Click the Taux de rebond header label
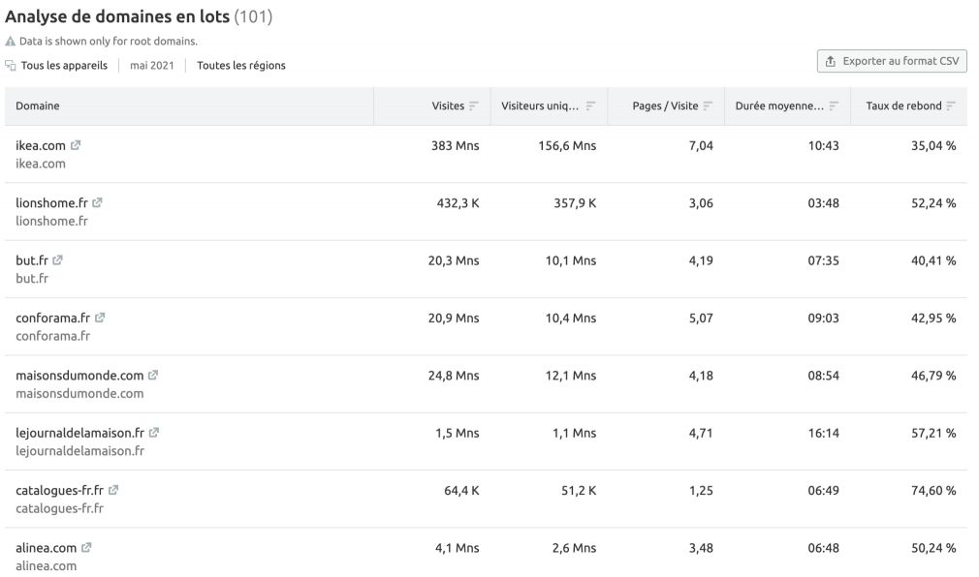This screenshot has height=577, width=979. click(x=903, y=106)
